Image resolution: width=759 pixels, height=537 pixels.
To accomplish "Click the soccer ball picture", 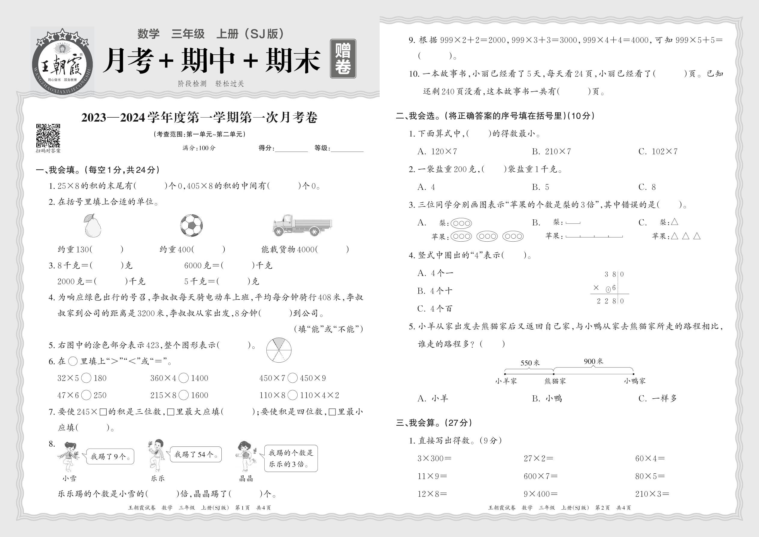I will [191, 225].
